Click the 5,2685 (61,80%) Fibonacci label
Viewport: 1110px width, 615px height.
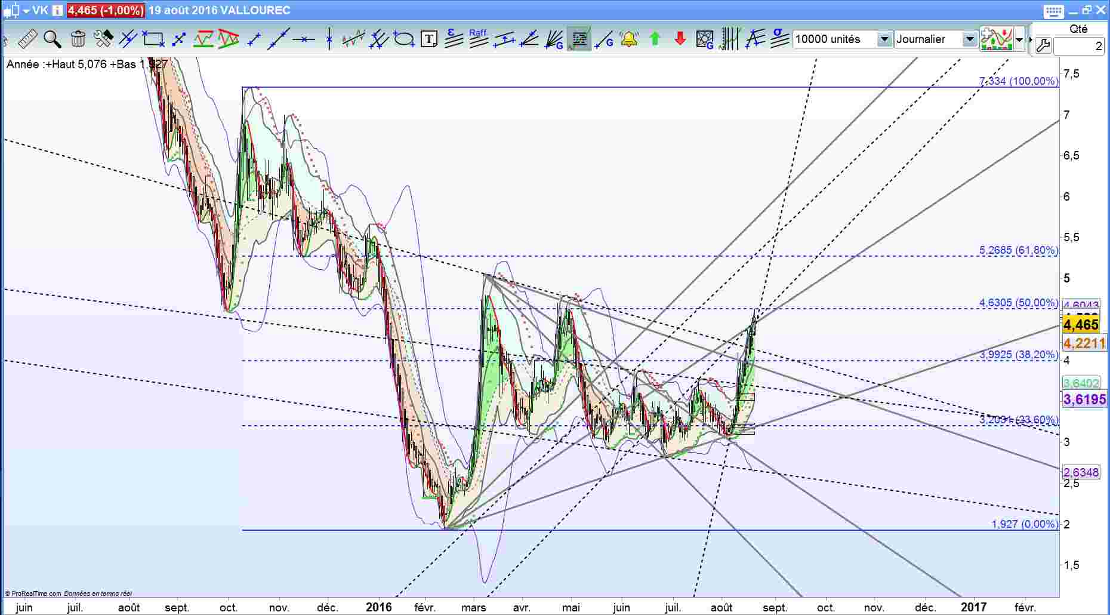click(1019, 250)
